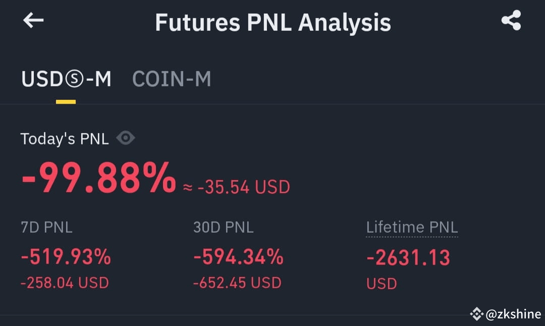Screen dimensions: 545x326
Task: Expand details by tapping the dotted Lifetime PNL label
Action: point(412,227)
